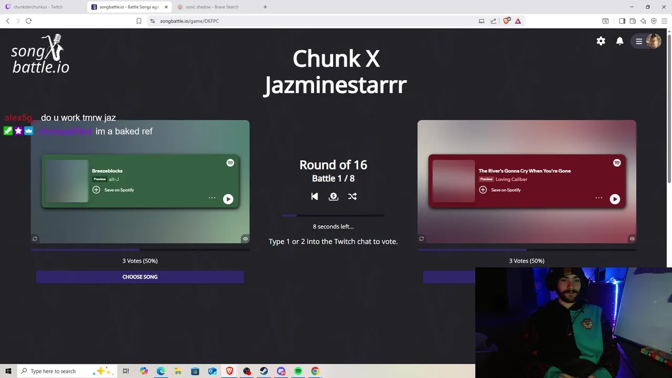Toggle visibility eye on right song card
This screenshot has height=378, width=672.
tap(632, 239)
